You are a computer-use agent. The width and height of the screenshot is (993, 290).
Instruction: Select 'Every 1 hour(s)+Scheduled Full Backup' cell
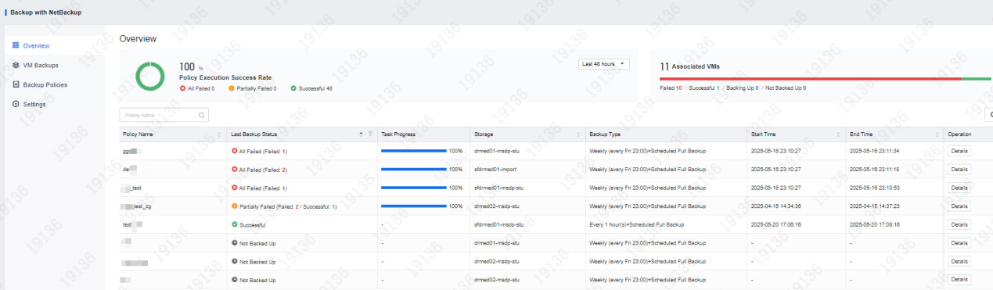click(637, 224)
